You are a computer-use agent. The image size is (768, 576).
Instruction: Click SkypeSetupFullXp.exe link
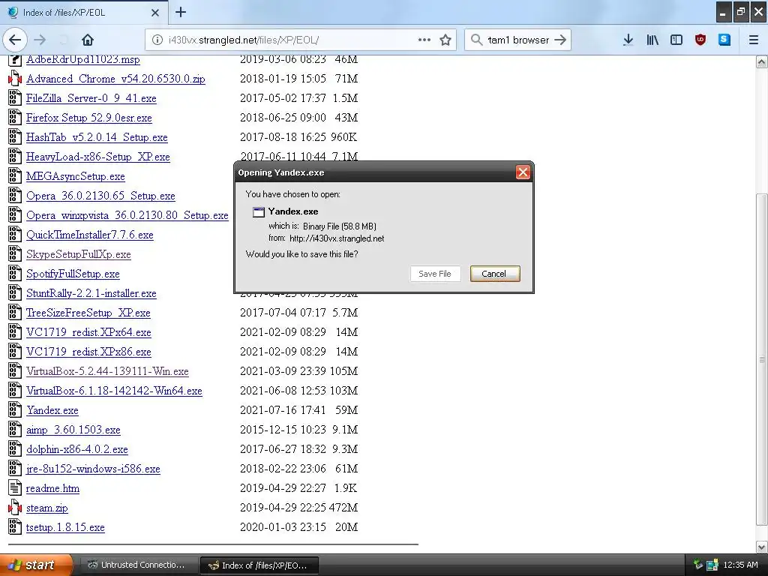click(78, 255)
